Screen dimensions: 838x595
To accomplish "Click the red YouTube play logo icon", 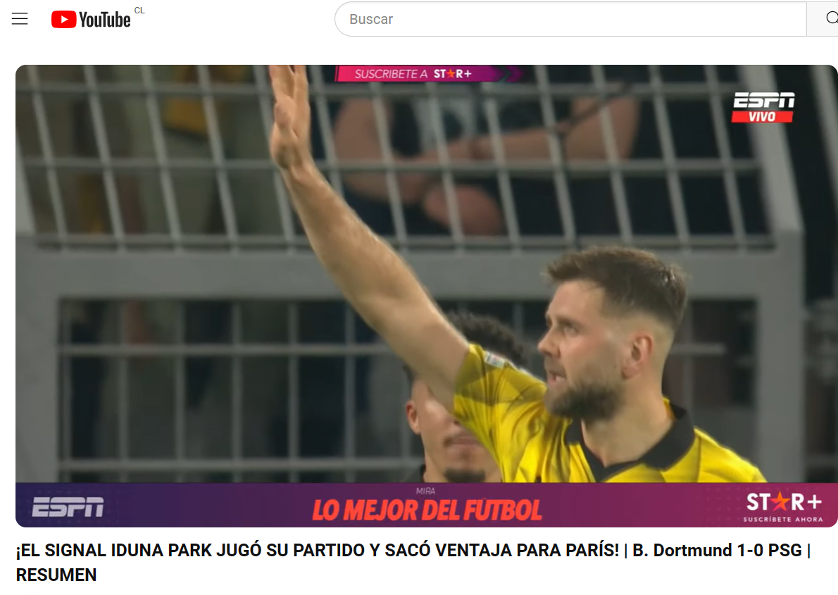I will [x=63, y=20].
